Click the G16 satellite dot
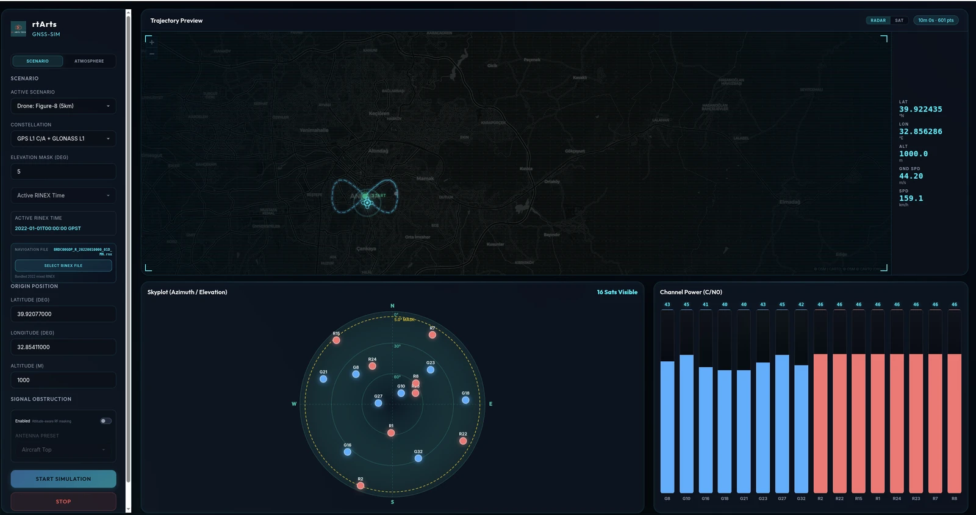This screenshot has width=976, height=515. [347, 452]
